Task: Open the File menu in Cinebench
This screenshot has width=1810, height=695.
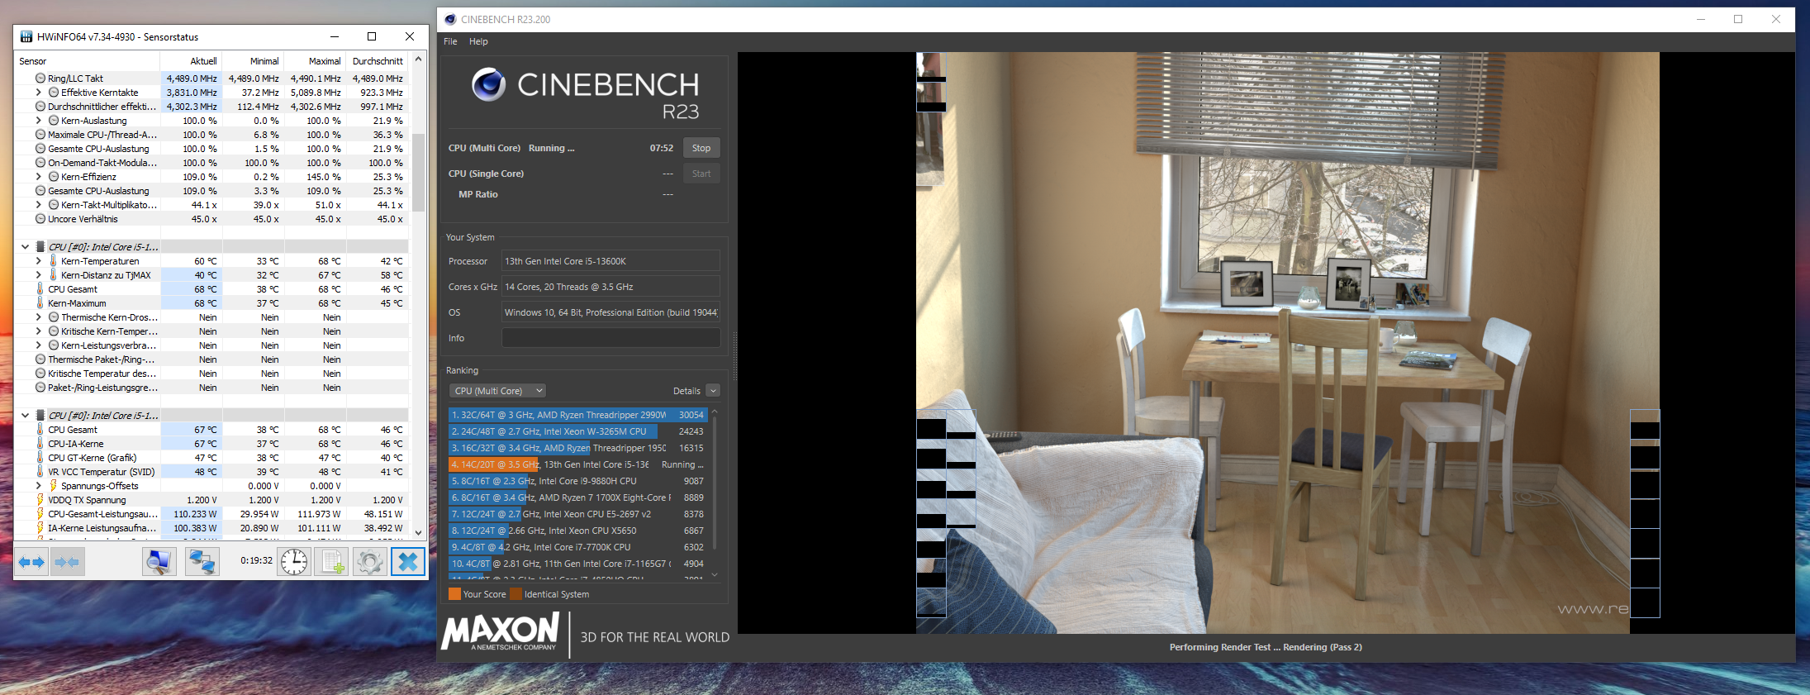Action: click(450, 41)
